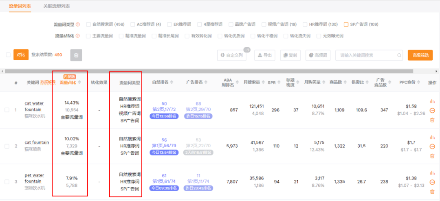Select the 流量词列表 tab
Image resolution: width=440 pixels, height=201 pixels.
(20, 7)
